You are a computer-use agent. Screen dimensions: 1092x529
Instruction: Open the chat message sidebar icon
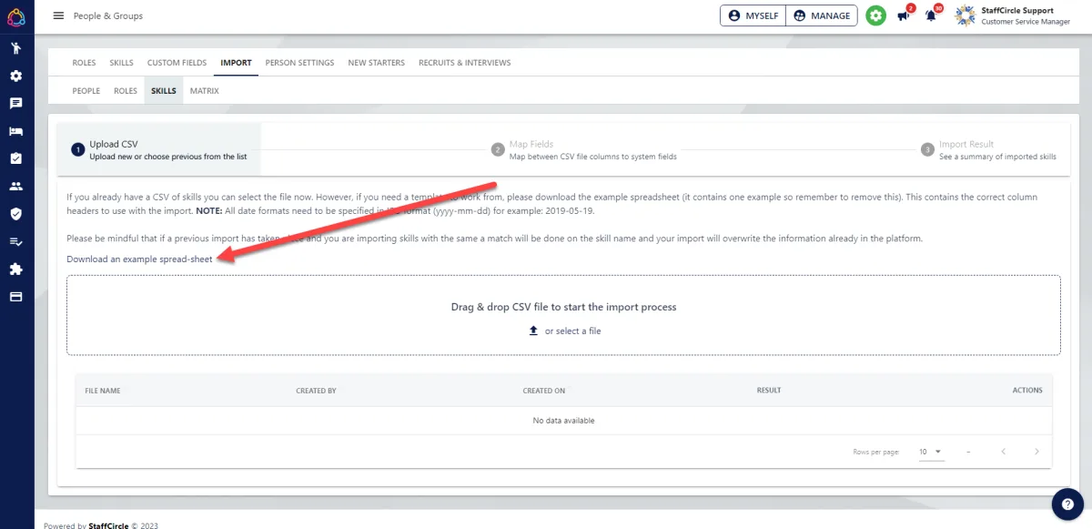coord(16,104)
